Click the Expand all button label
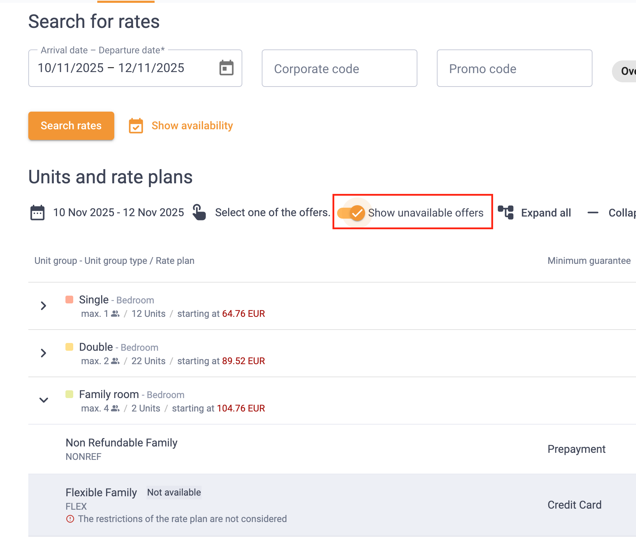Viewport: 636px width, 539px height. [546, 213]
